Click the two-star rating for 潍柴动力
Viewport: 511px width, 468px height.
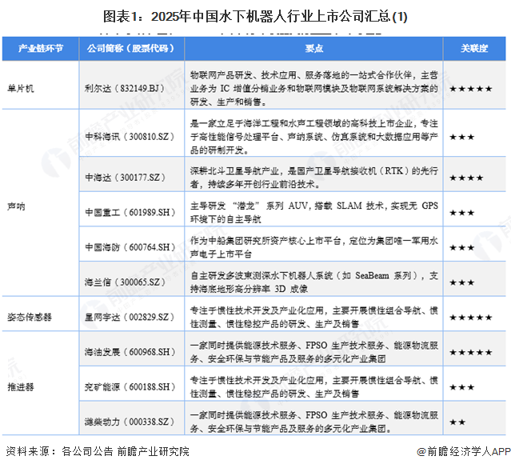point(457,422)
